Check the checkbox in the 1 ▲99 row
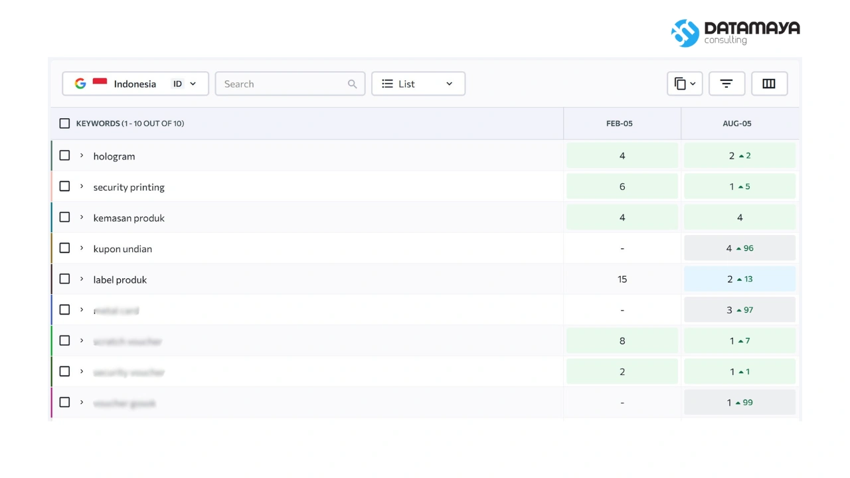The width and height of the screenshot is (850, 478). tap(64, 402)
